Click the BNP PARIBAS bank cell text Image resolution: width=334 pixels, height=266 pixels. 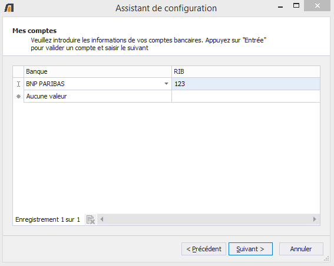45,84
